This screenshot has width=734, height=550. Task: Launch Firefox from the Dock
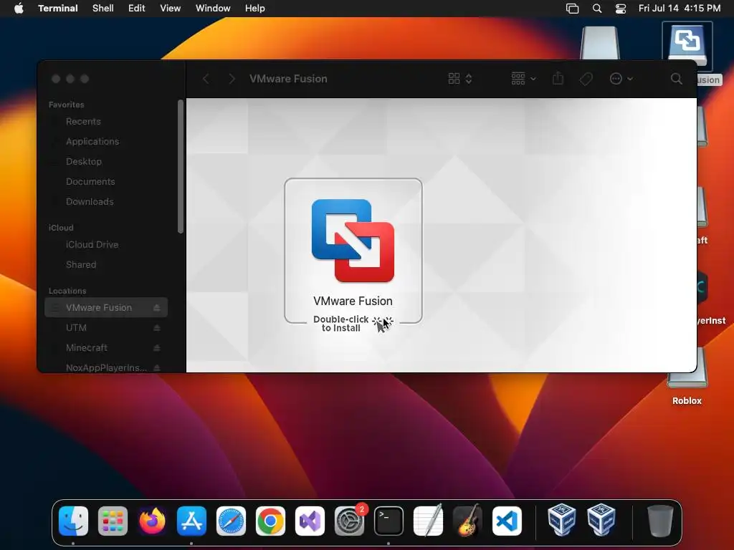pos(152,521)
